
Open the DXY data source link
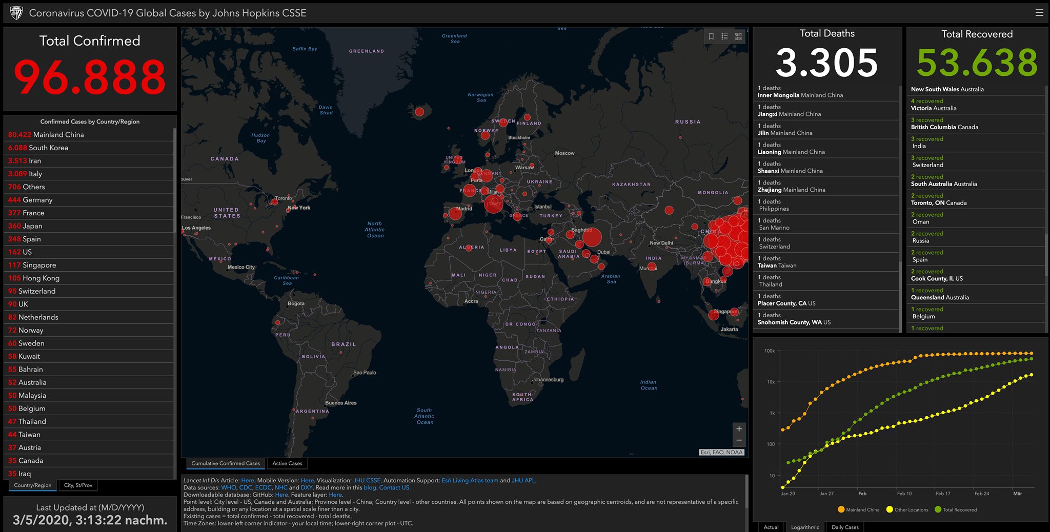[x=306, y=488]
